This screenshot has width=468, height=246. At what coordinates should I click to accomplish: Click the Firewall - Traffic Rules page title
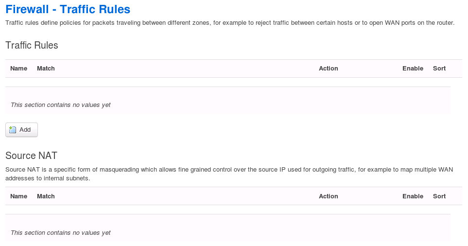68,9
